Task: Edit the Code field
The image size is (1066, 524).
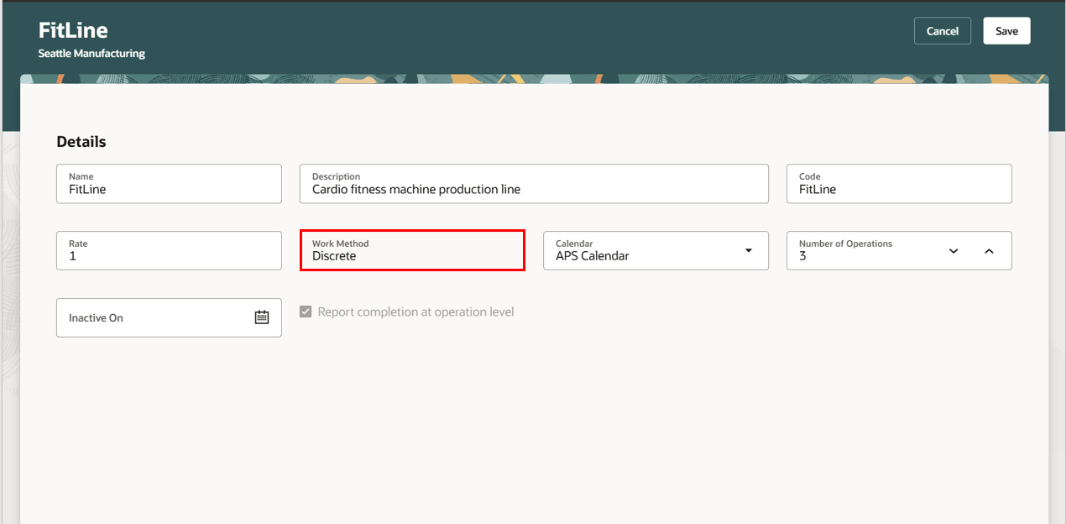Action: (899, 184)
